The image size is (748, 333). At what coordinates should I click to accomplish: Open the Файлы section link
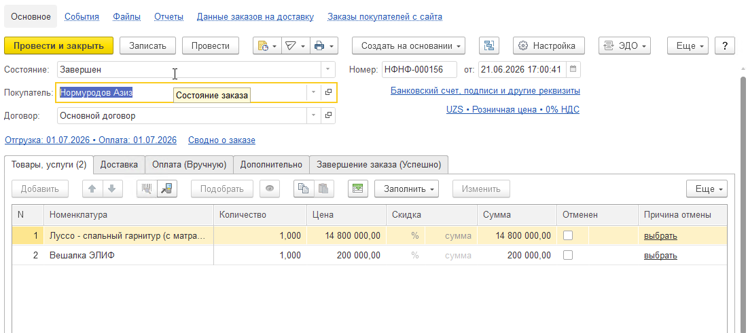(127, 17)
